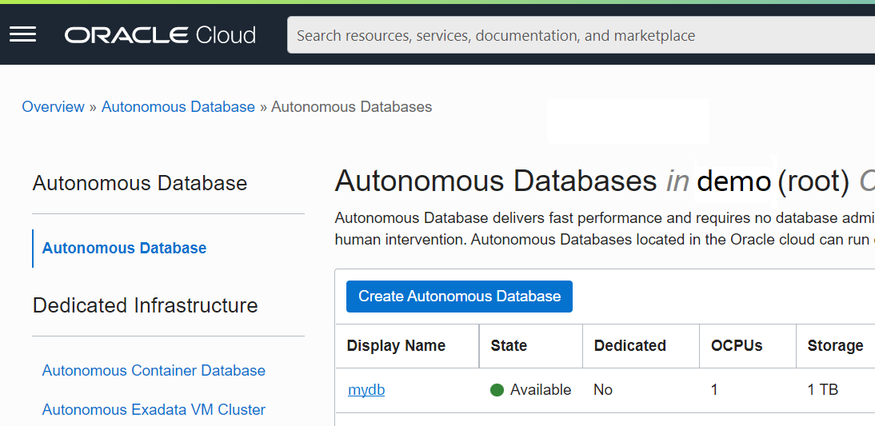Click the Oracle Cloud logo
This screenshot has width=875, height=426.
click(x=160, y=35)
